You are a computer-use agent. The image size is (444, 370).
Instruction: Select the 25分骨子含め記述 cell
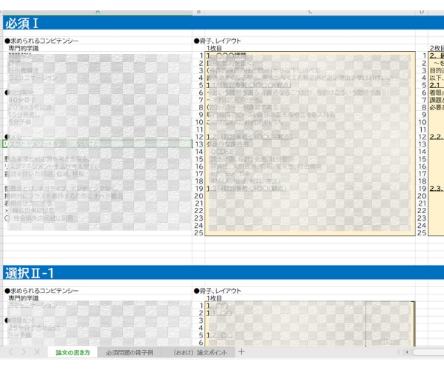(x=34, y=328)
